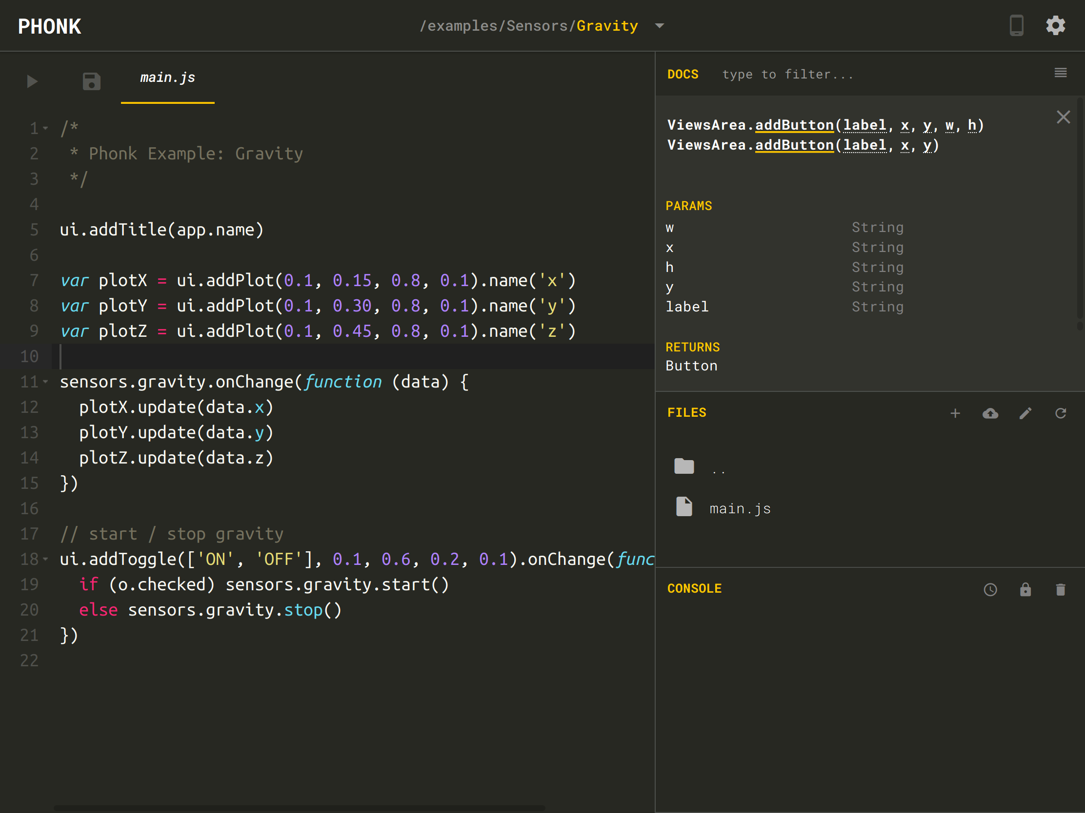1085x813 pixels.
Task: Run the project with play button
Action: pyautogui.click(x=32, y=81)
